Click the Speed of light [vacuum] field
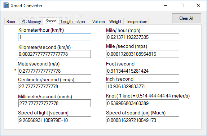This screenshot has width=207, height=136. pos(54,120)
